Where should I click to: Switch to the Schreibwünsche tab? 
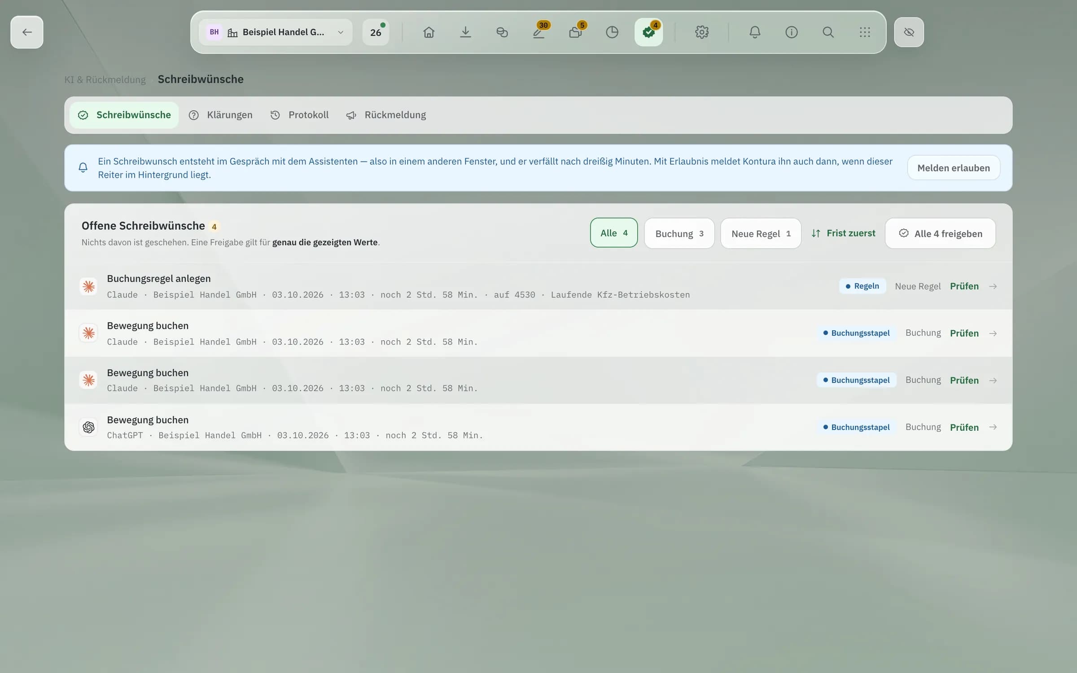(124, 115)
